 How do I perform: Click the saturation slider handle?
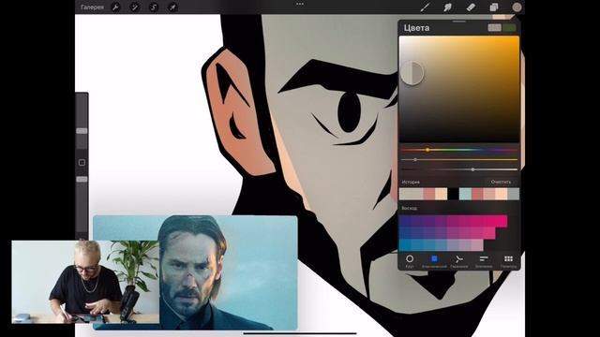(415, 160)
